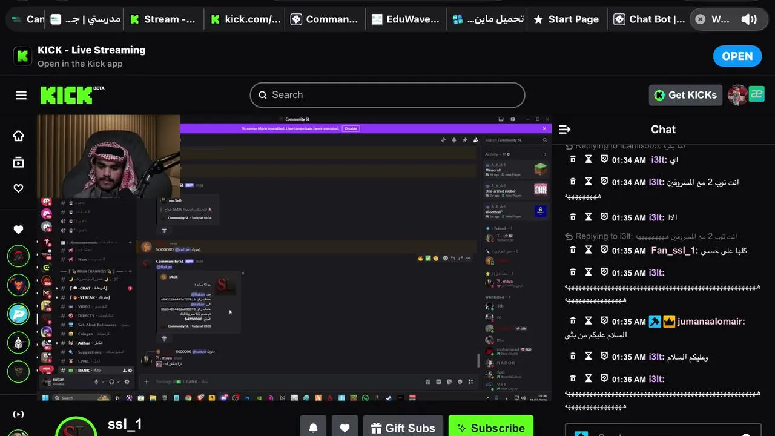Open jumanaalomair's username in chat
This screenshot has width=775, height=436.
pyautogui.click(x=710, y=322)
